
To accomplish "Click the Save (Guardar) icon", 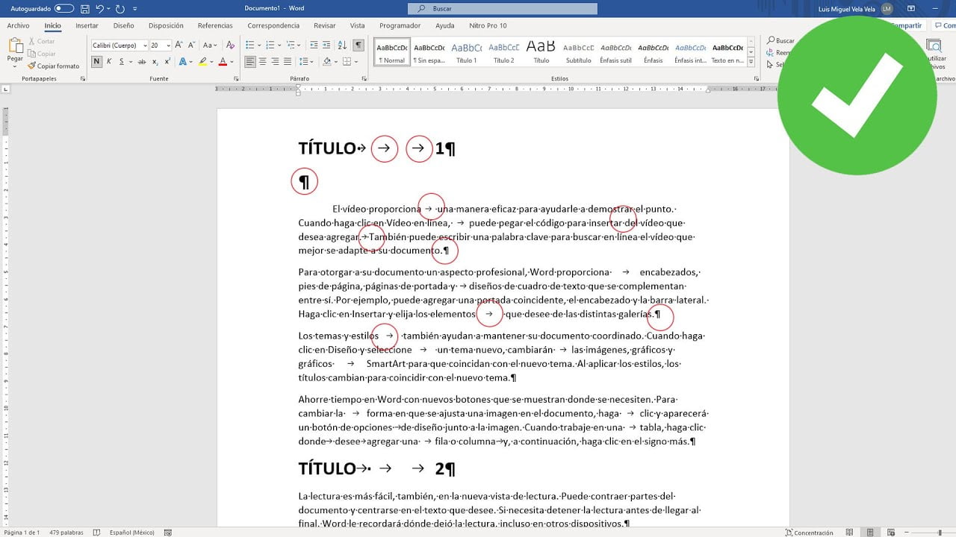I will click(x=85, y=9).
